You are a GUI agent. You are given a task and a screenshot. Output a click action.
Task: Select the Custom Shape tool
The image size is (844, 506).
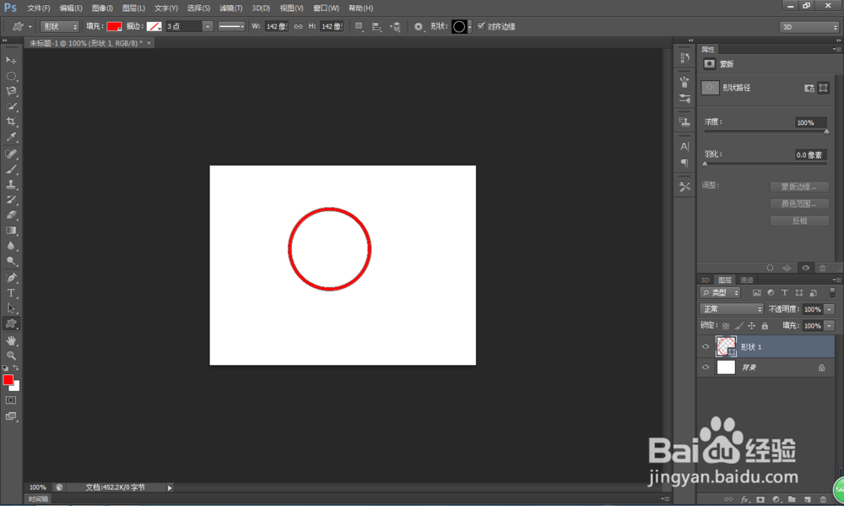(11, 324)
